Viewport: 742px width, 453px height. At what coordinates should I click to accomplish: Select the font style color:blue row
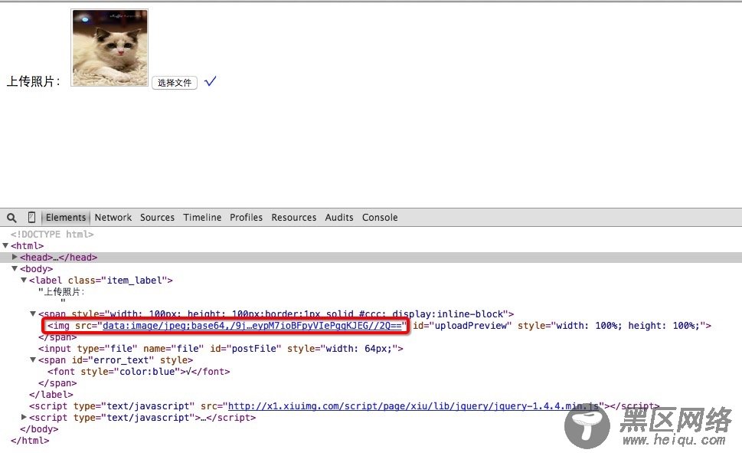point(139,372)
